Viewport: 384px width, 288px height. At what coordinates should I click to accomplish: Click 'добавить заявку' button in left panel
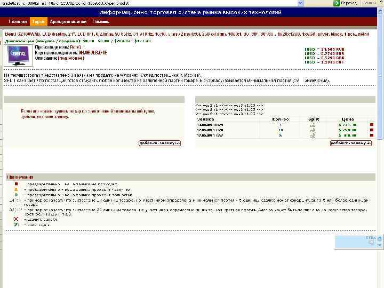(x=159, y=143)
